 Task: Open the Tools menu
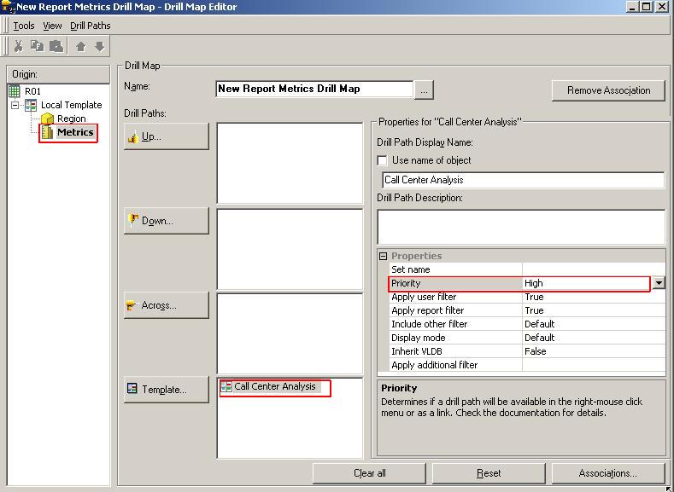[24, 26]
